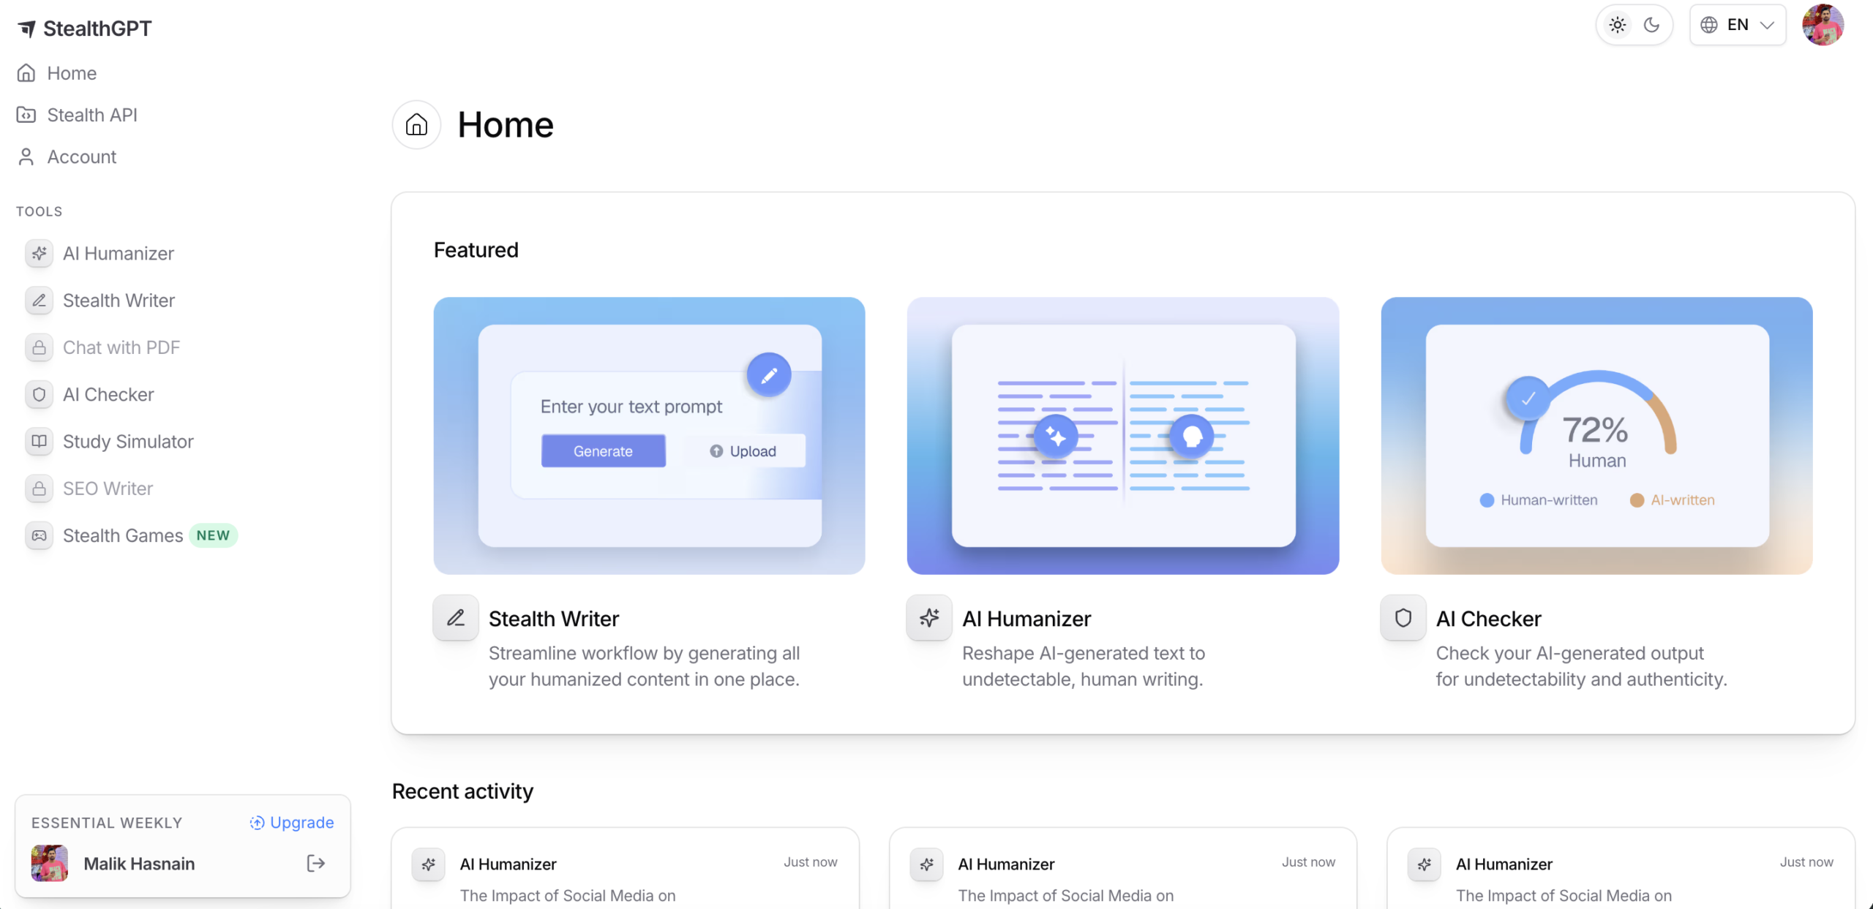The image size is (1873, 909).
Task: Open the AI Humanizer featured title
Action: (x=1026, y=619)
